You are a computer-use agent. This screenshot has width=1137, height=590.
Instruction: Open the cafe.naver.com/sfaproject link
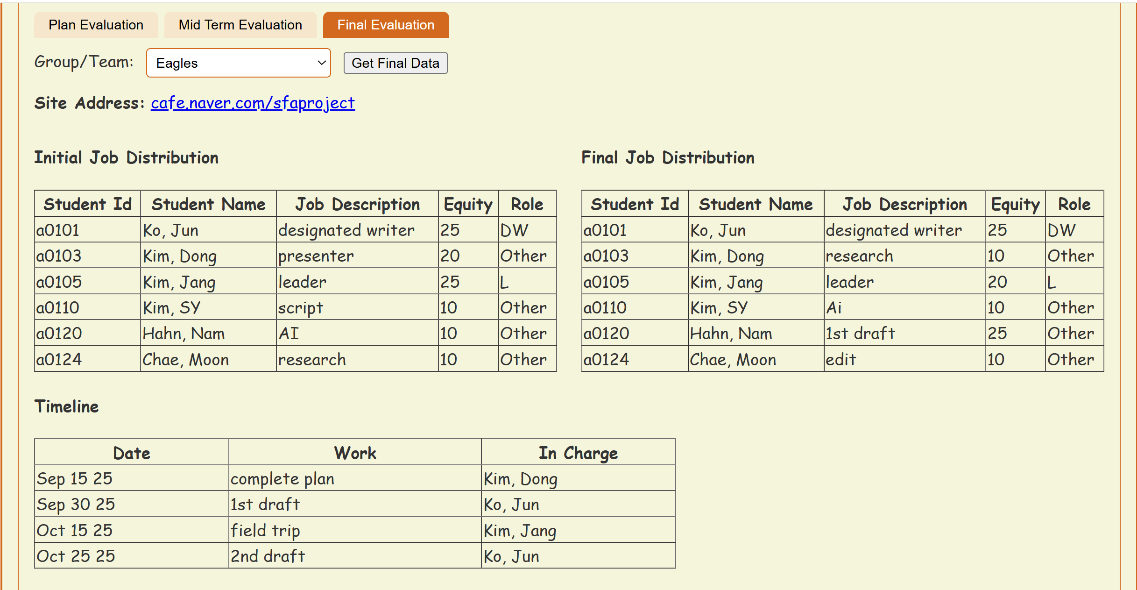coord(253,103)
